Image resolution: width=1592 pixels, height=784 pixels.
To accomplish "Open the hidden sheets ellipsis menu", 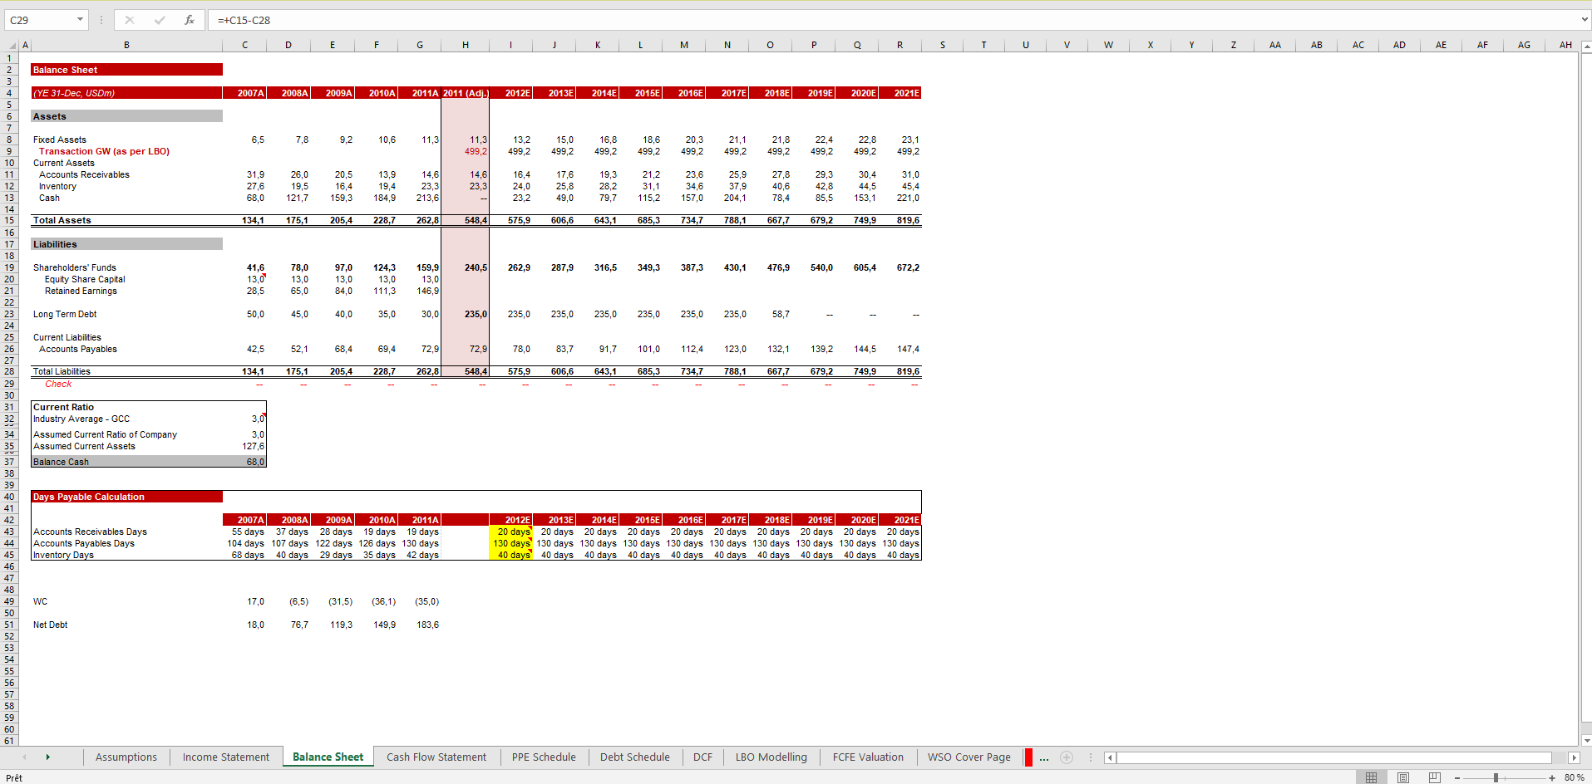I will [1043, 757].
